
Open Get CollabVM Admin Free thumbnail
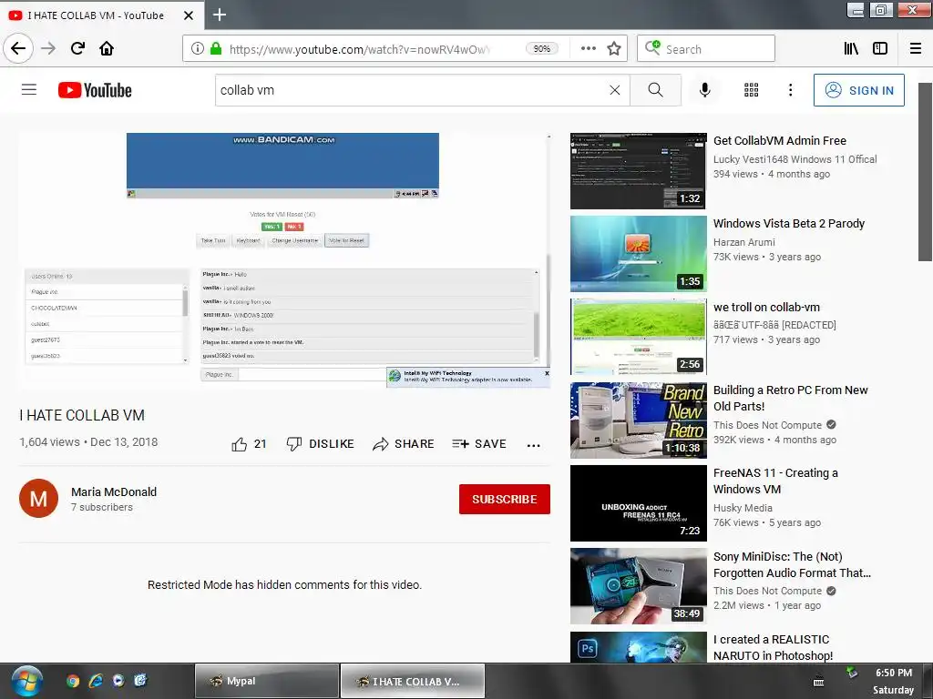[639, 171]
